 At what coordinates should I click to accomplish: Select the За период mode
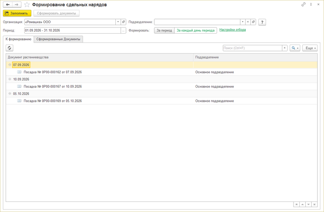[x=164, y=30]
